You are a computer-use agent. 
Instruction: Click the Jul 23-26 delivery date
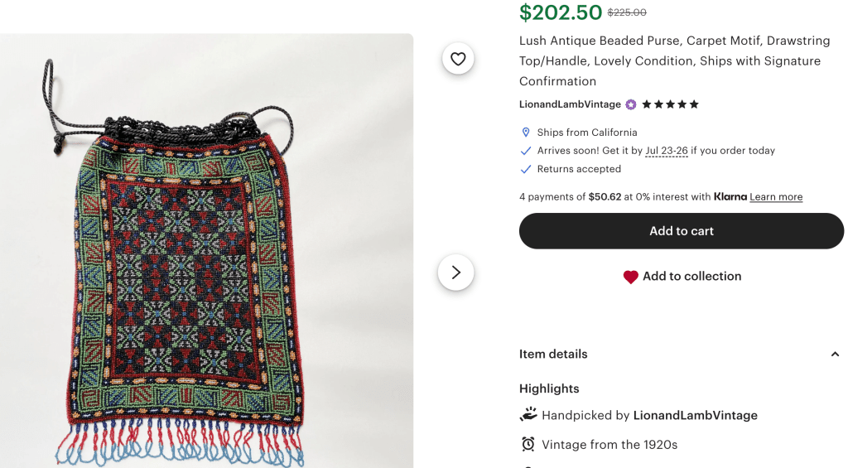[x=667, y=151]
